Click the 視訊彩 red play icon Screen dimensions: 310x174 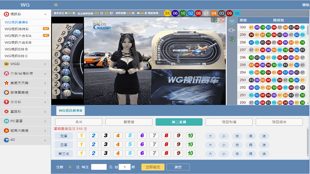pyautogui.click(x=6, y=14)
